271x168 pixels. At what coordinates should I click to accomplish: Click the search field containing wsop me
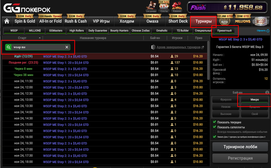point(38,47)
